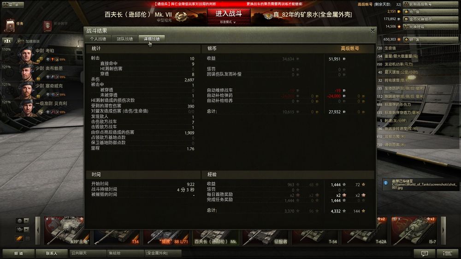461x259 pixels.
Task: Toggle the 加速培训 checkbox
Action: pyautogui.click(x=22, y=42)
